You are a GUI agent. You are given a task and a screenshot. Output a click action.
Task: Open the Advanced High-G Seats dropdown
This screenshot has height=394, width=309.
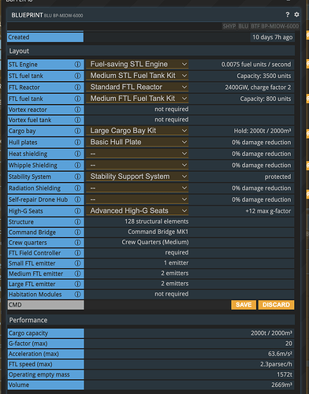(x=137, y=210)
